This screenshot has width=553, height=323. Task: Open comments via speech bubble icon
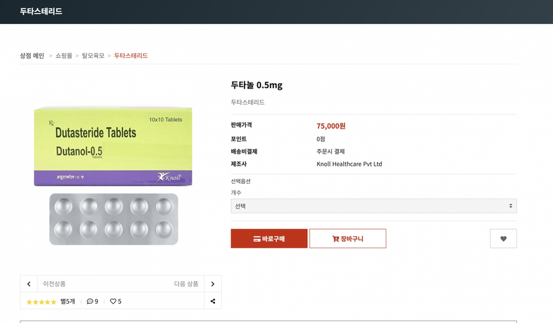pos(90,302)
